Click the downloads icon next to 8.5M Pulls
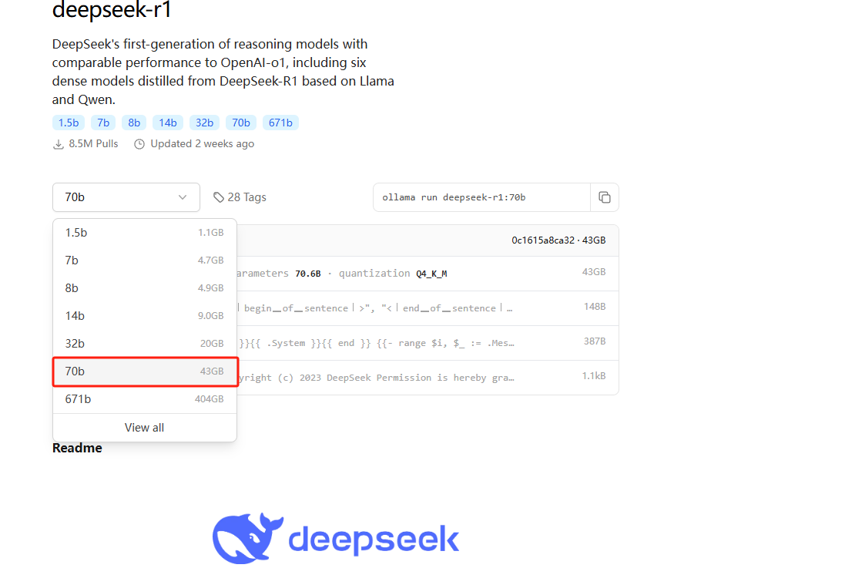Image resolution: width=845 pixels, height=568 pixels. (59, 143)
